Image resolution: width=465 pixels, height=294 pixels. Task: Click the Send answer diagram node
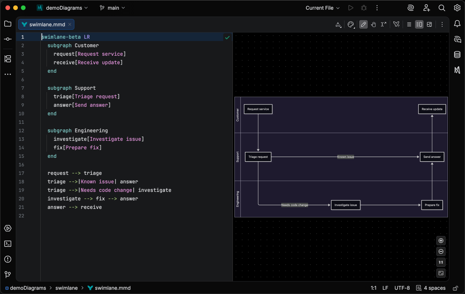pyautogui.click(x=432, y=157)
